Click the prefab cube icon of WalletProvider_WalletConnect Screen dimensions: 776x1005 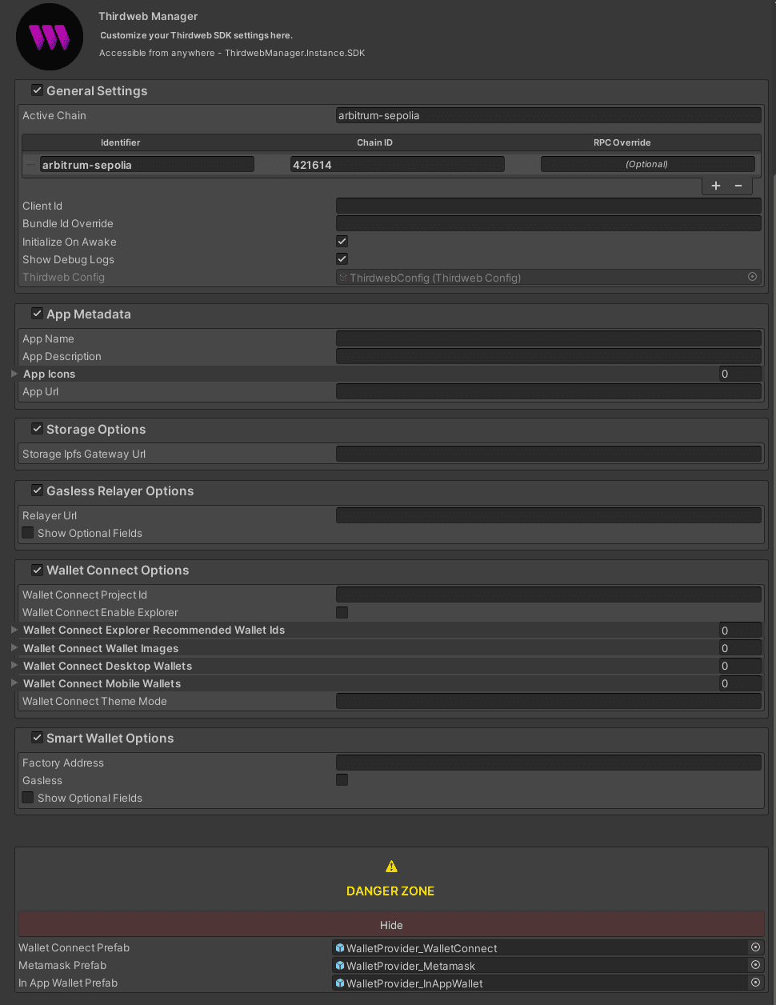(x=340, y=948)
